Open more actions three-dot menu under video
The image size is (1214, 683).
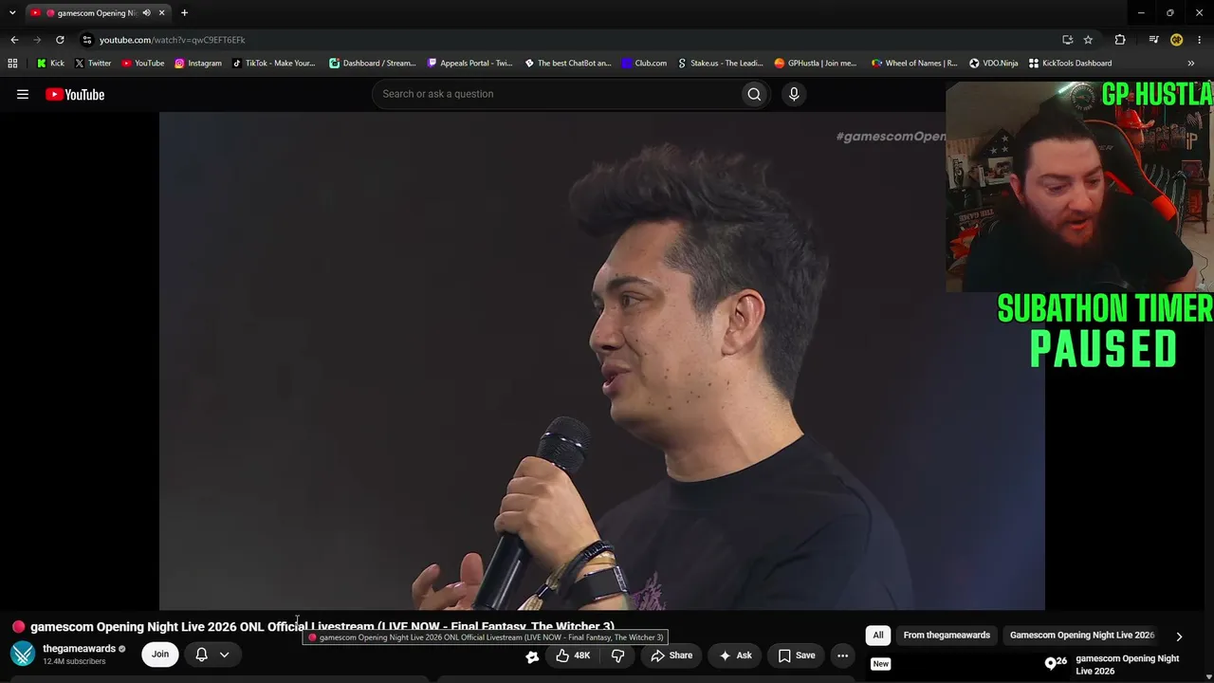[842, 655]
